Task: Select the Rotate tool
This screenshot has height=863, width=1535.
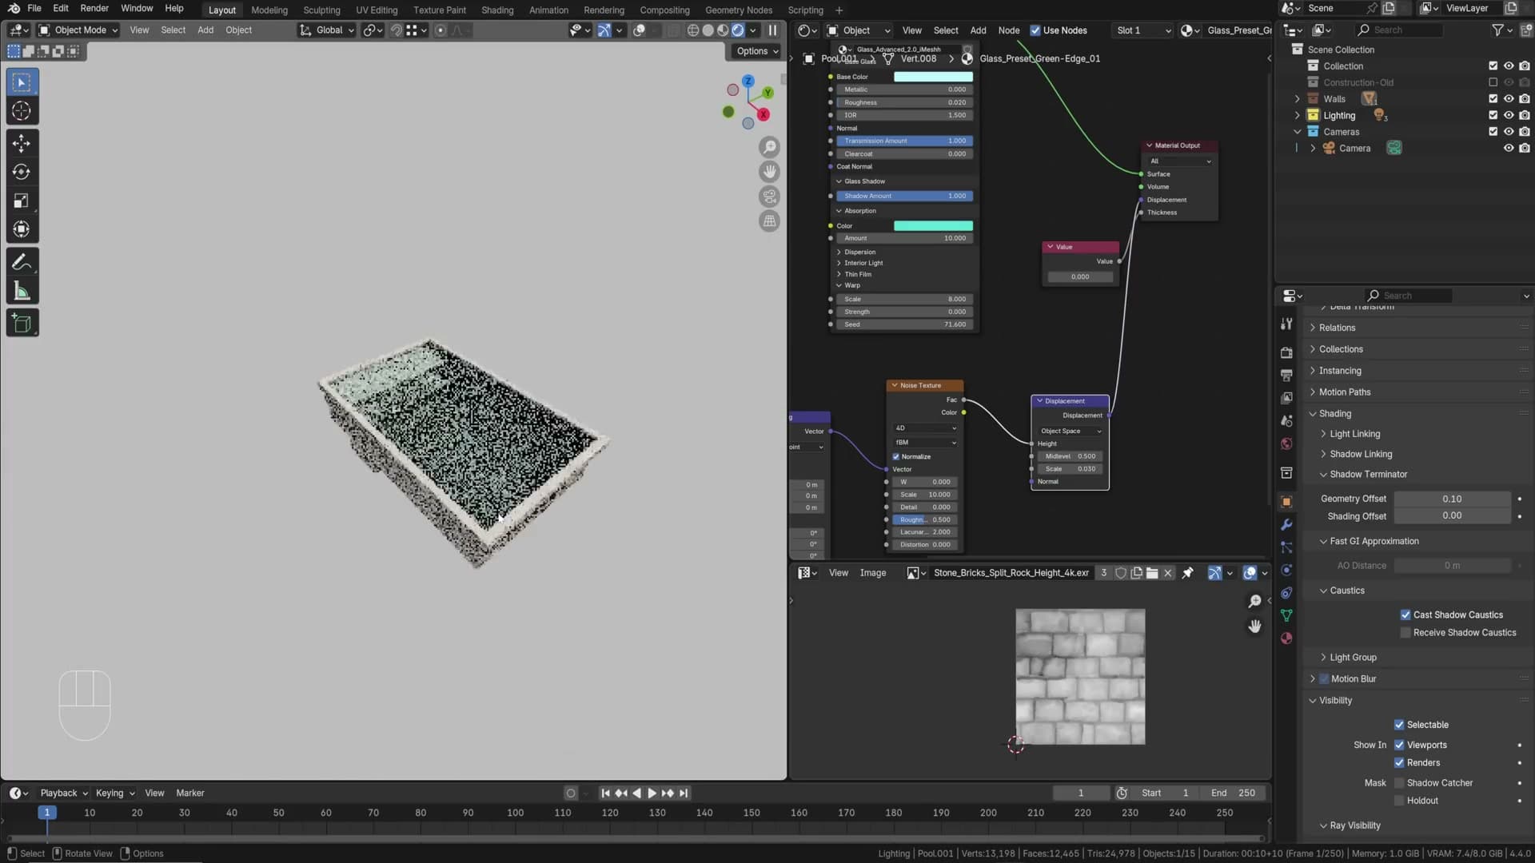Action: pos(22,172)
